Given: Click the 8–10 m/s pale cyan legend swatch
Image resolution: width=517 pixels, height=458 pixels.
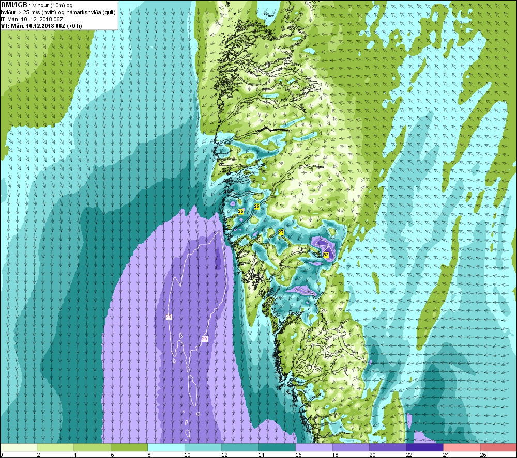Looking at the screenshot, I should 166,447.
